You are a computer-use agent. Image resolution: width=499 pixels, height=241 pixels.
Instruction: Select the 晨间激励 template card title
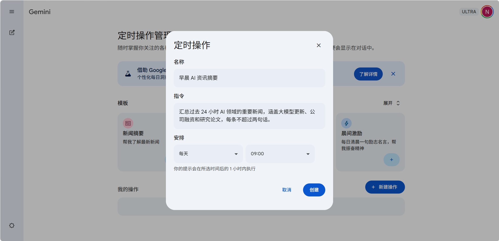(352, 133)
